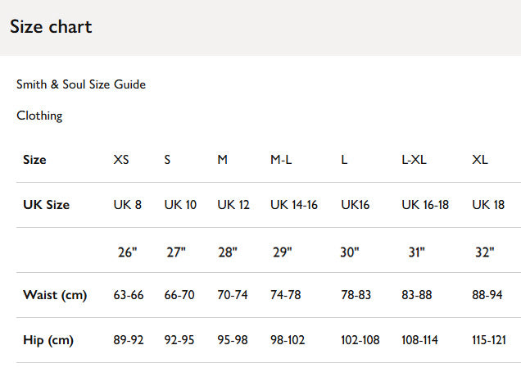Click the UK 16-18 cell
The image size is (521, 386).
click(425, 205)
